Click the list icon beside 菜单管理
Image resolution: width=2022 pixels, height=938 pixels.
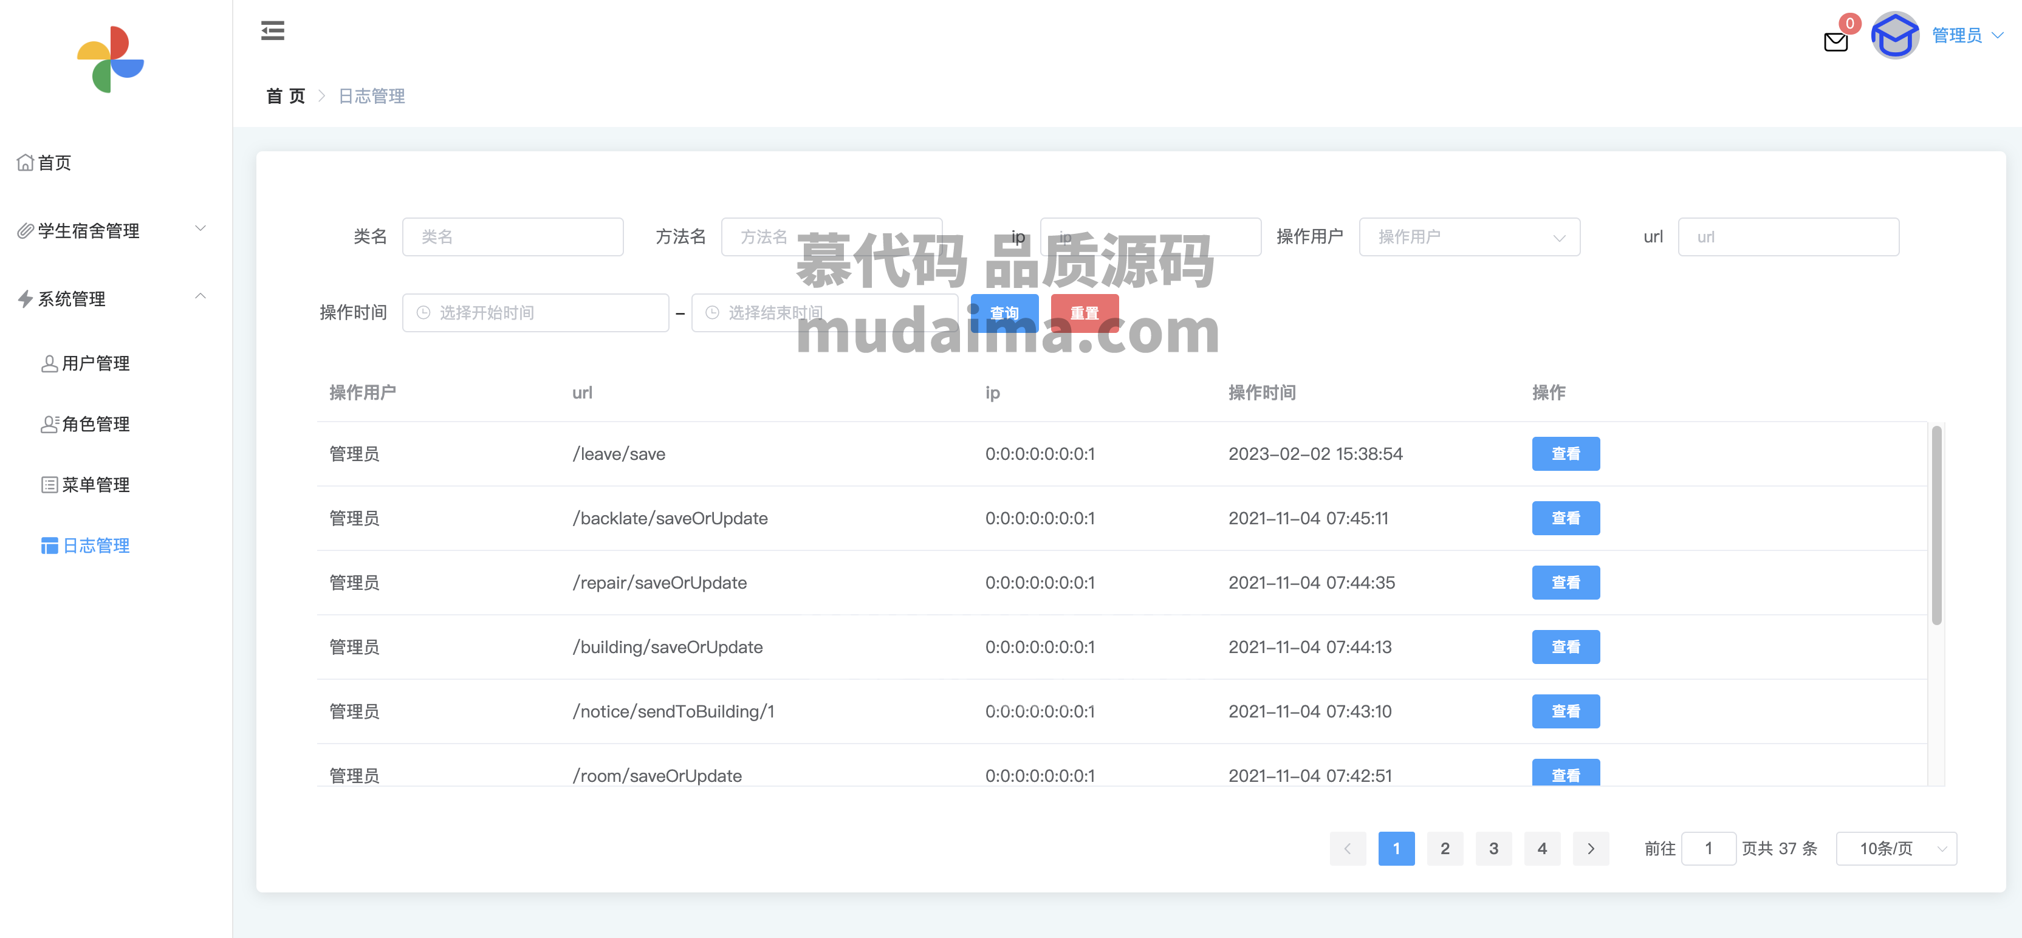click(49, 484)
